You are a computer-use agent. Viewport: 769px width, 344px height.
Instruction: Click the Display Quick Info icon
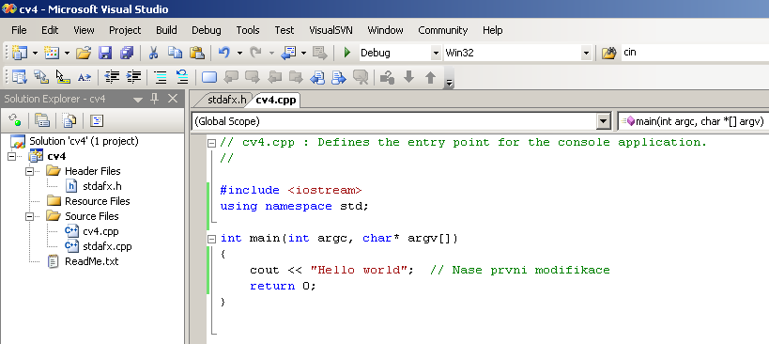(x=63, y=77)
